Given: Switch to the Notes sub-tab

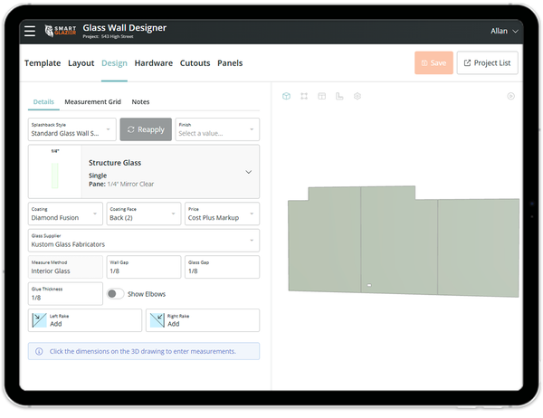Looking at the screenshot, I should 140,102.
